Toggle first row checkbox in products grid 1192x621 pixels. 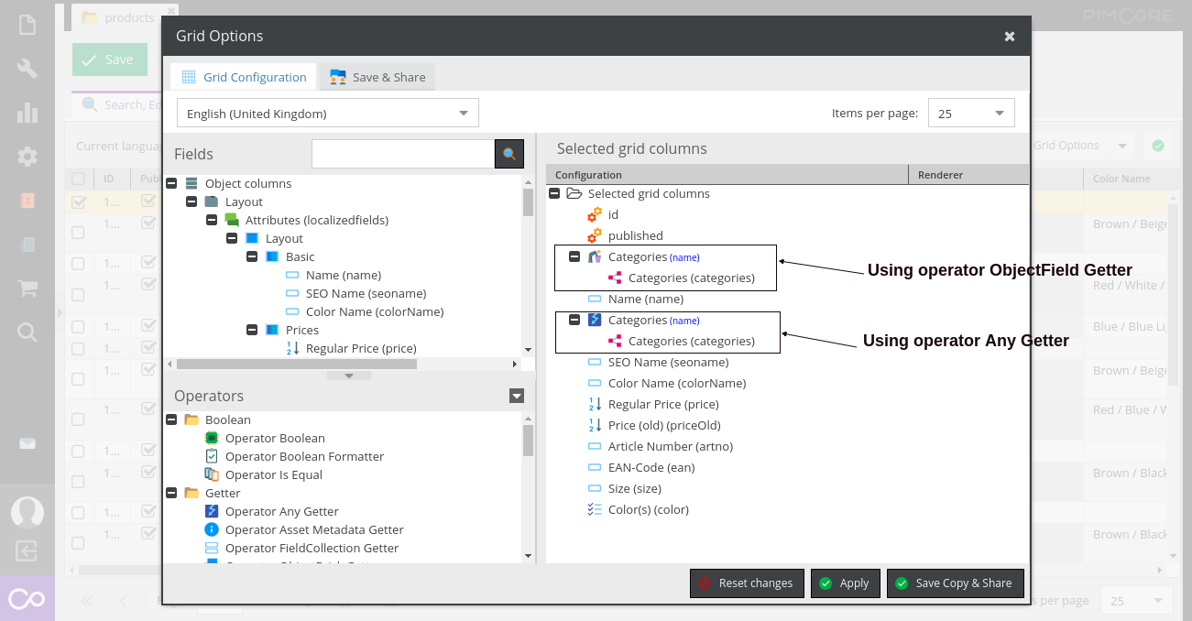[79, 202]
